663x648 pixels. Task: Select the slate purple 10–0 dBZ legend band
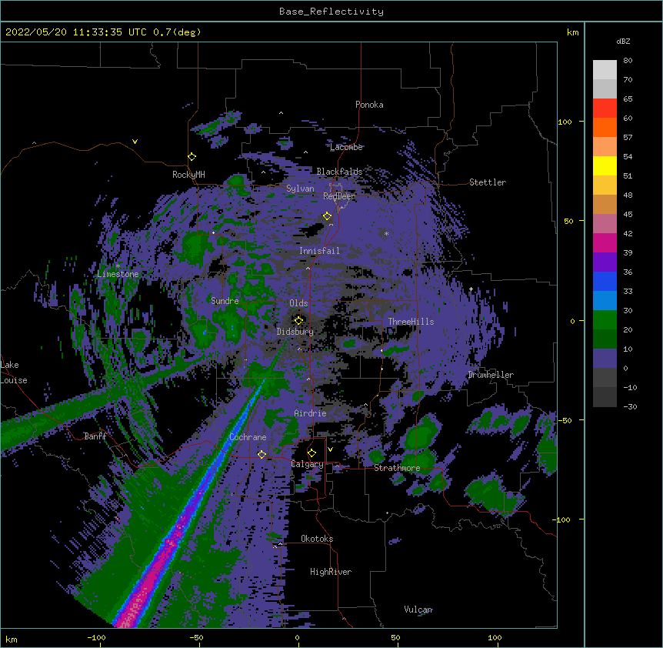pos(605,359)
